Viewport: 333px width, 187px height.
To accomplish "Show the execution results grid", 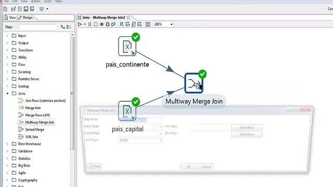I will pos(148,24).
